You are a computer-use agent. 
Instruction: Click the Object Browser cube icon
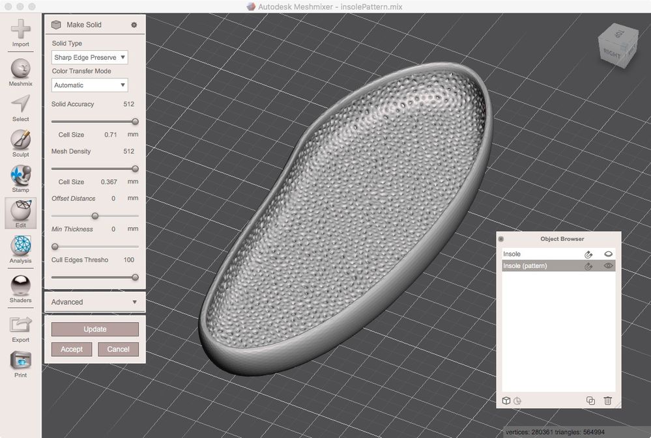[506, 401]
